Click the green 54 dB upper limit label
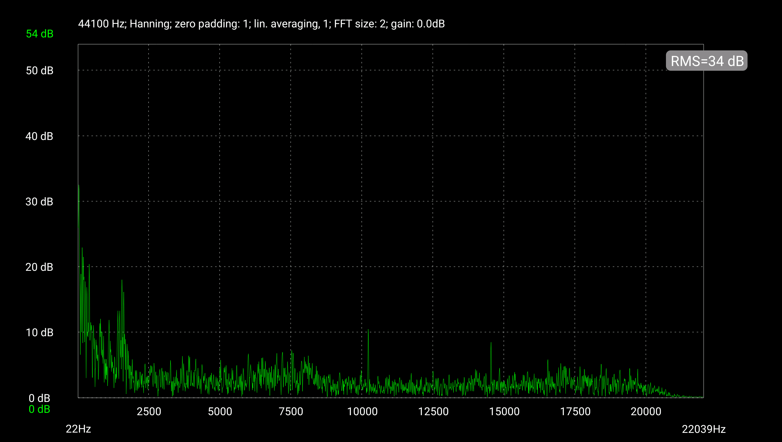 (x=39, y=34)
